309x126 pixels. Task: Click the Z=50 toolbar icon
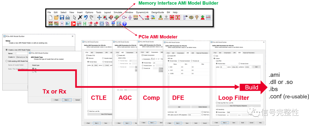pos(50,24)
